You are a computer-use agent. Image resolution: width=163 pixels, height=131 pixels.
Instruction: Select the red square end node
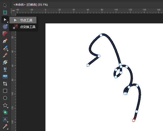point(133,120)
